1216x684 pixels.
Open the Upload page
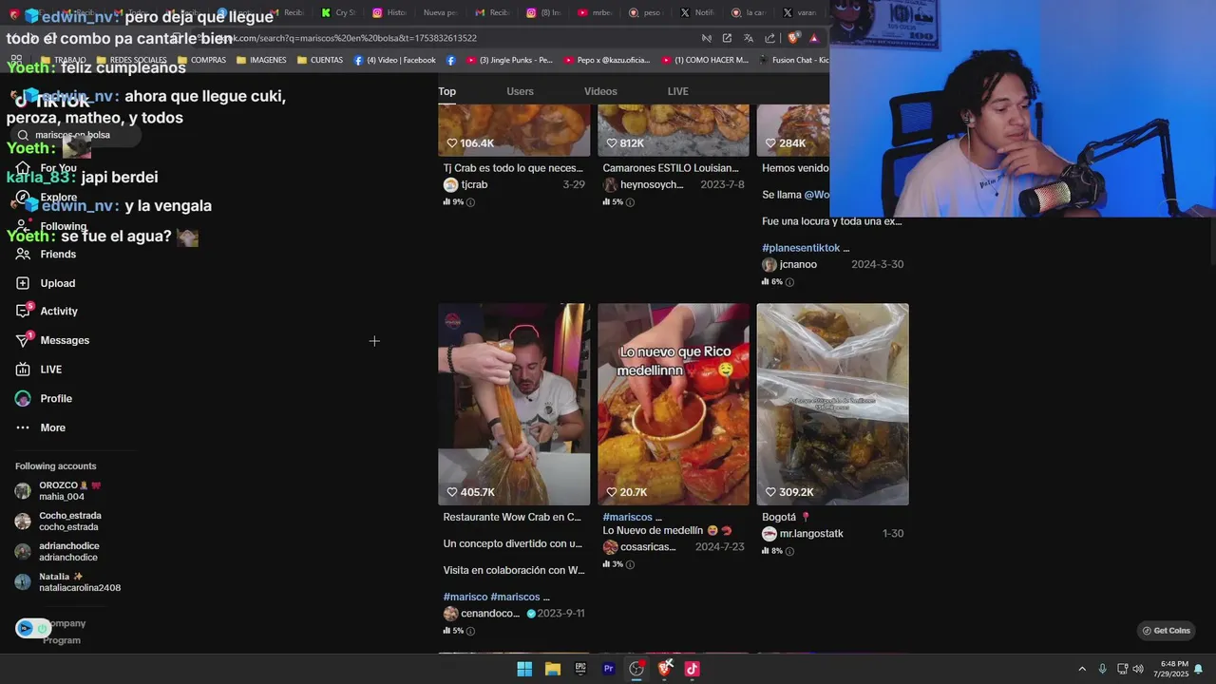tap(46, 283)
